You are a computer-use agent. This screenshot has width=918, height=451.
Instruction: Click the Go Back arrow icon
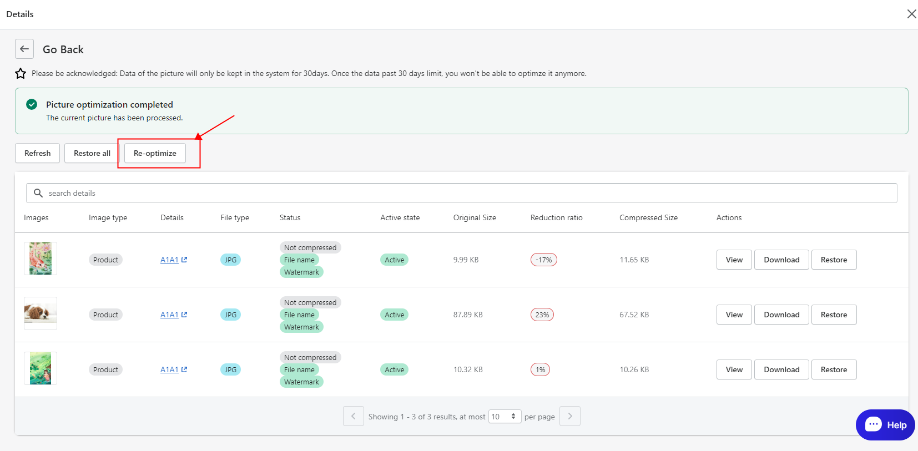tap(24, 49)
